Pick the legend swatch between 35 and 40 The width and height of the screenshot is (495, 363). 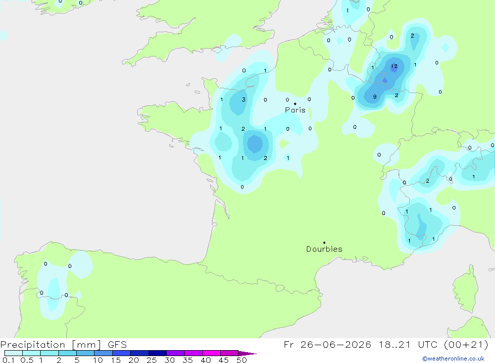tap(193, 353)
